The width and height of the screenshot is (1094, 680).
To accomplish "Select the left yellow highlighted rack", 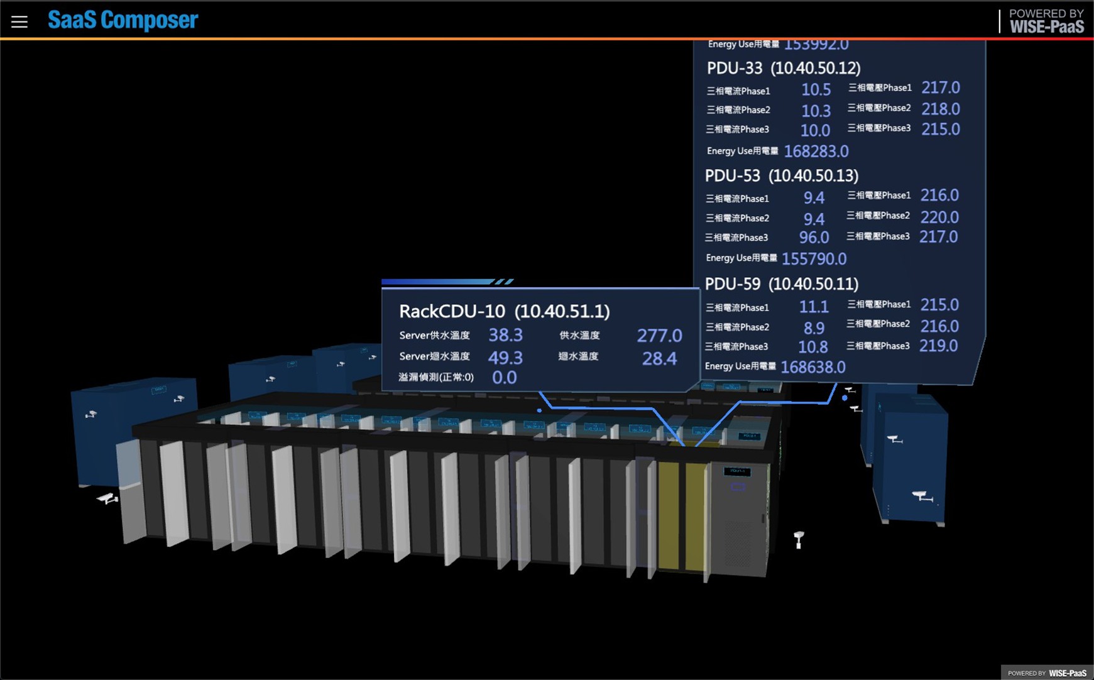I will tap(668, 515).
